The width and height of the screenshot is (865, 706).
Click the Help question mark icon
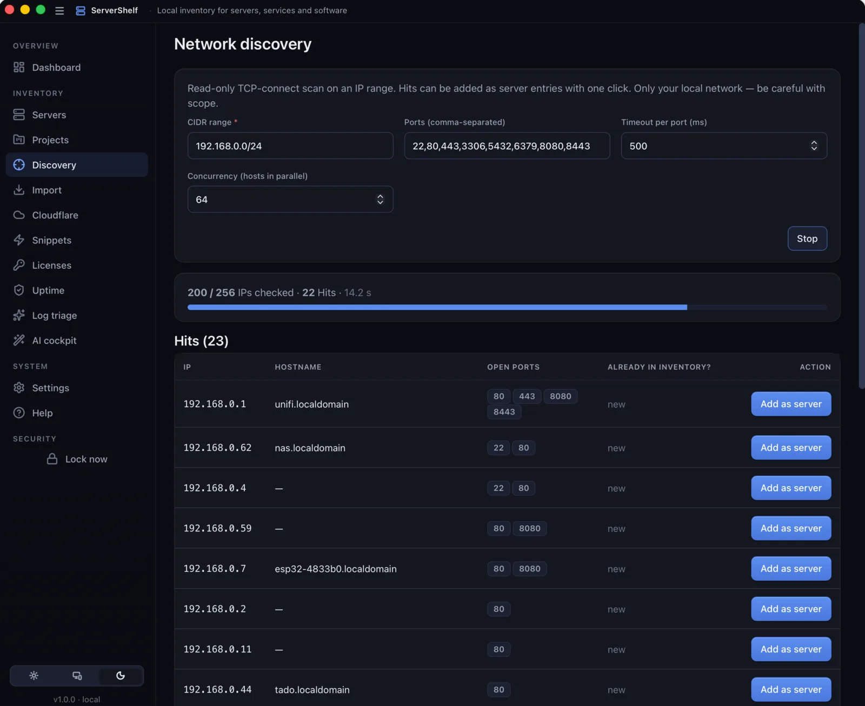pos(19,412)
